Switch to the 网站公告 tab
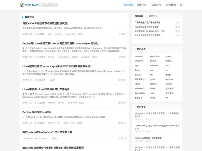Image resolution: width=202 pixels, height=151 pixels. (x=139, y=16)
